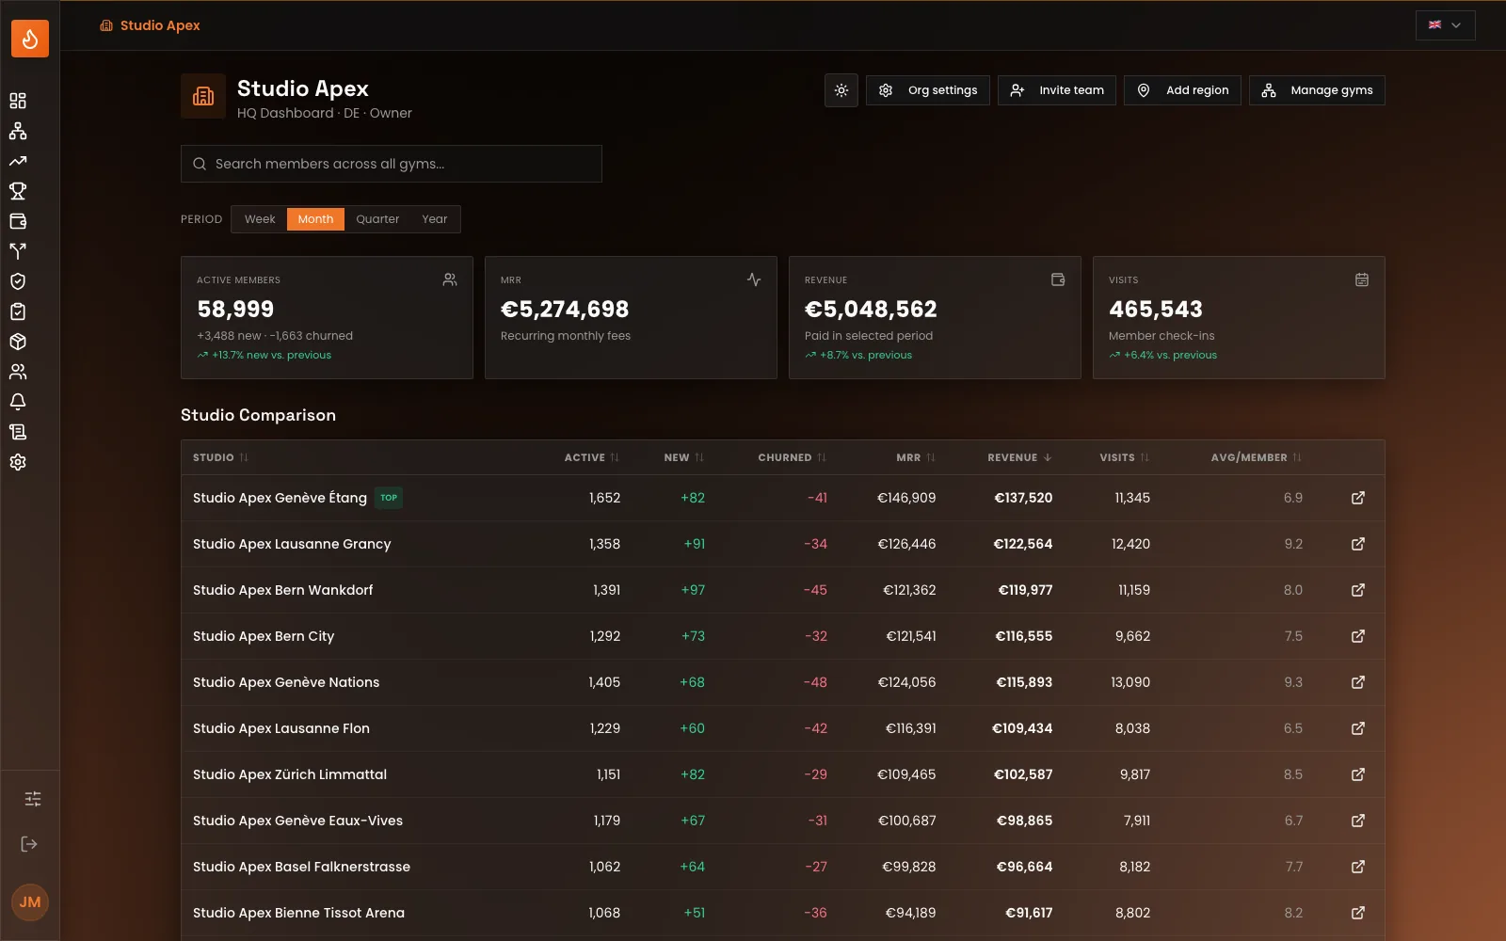The width and height of the screenshot is (1506, 941).
Task: Click the logout icon in sidebar
Action: click(x=29, y=844)
